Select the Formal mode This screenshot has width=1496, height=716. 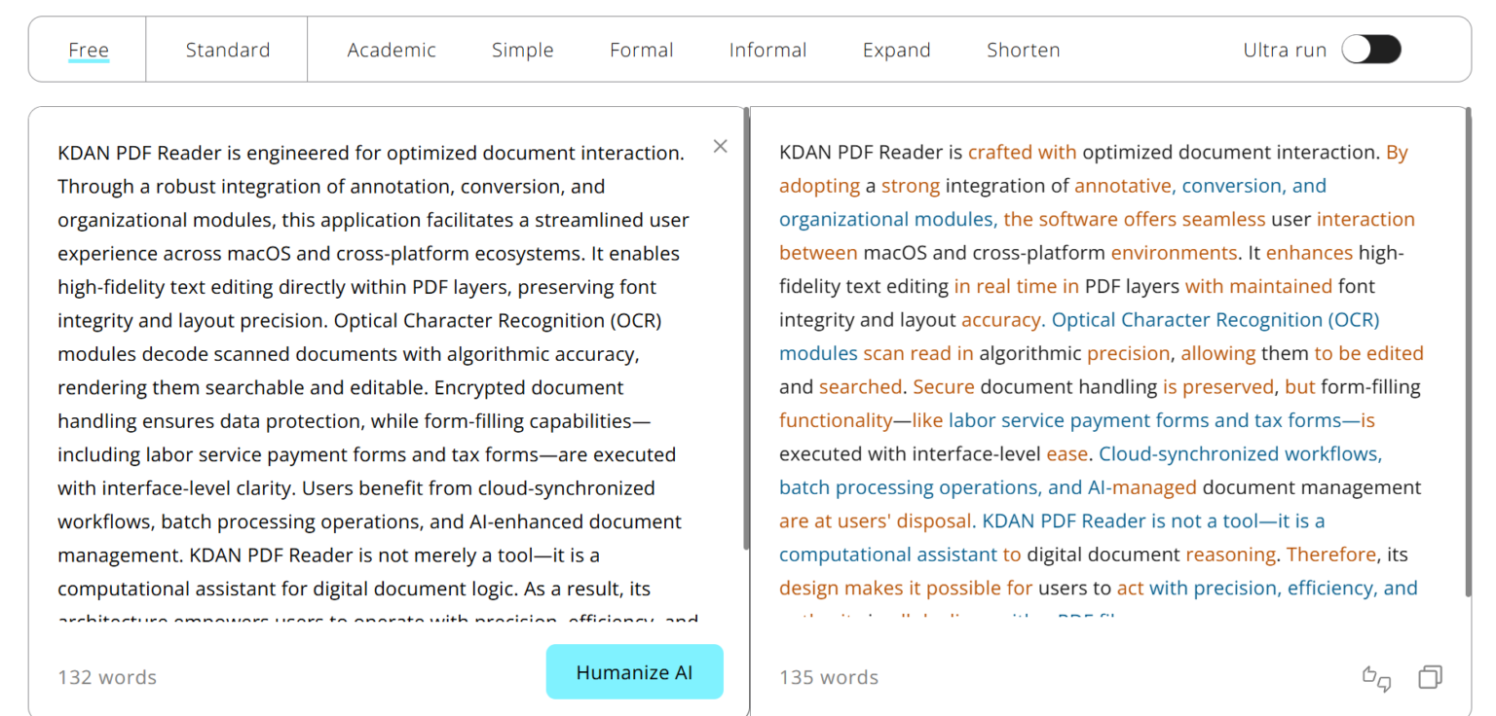click(641, 50)
